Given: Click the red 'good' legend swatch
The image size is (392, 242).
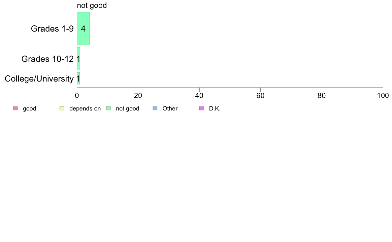Looking at the screenshot, I should [16, 109].
